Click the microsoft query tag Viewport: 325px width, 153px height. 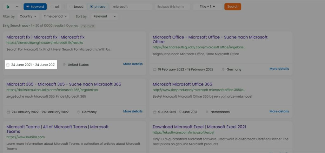[x=88, y=26]
